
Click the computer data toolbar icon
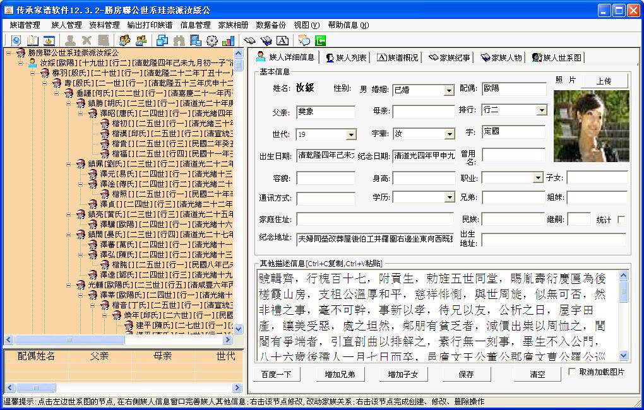pos(195,40)
